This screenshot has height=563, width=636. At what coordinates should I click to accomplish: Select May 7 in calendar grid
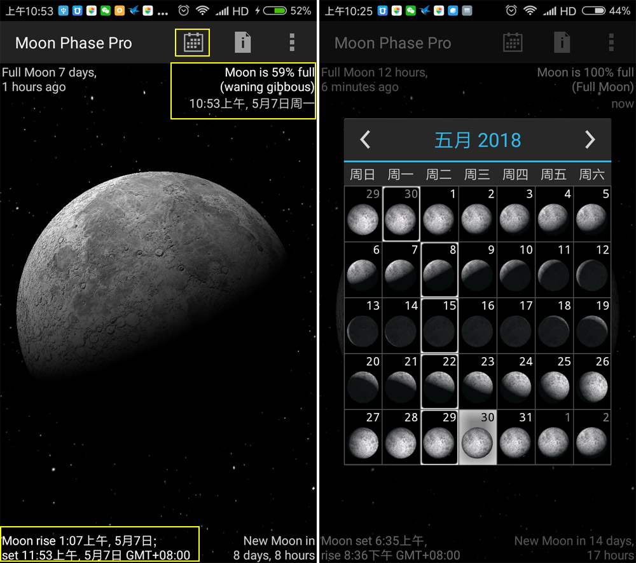tap(401, 270)
